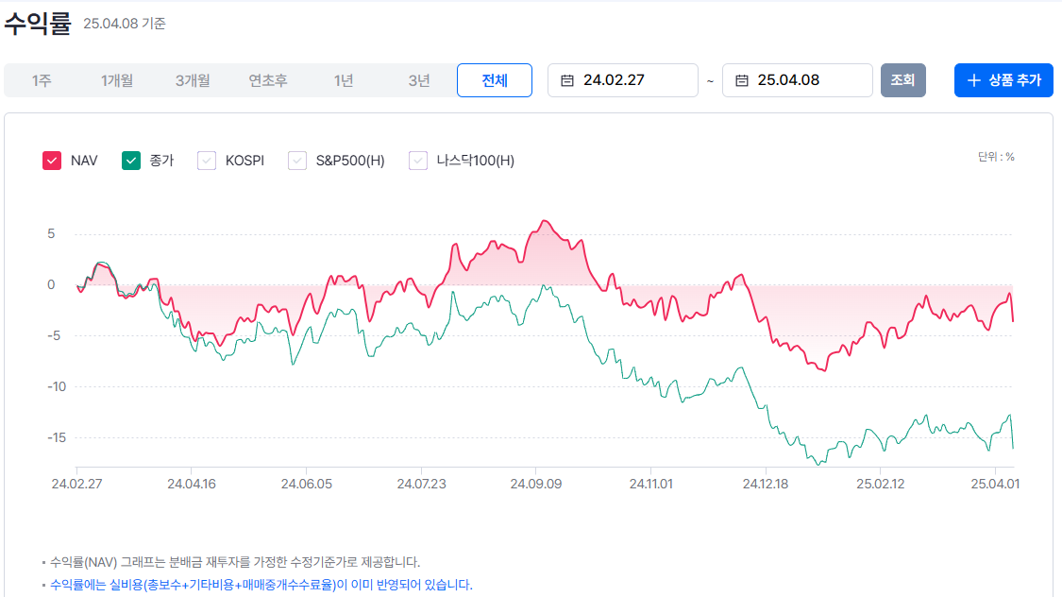1062x597 pixels.
Task: Select the 1주 period tab
Action: click(39, 80)
